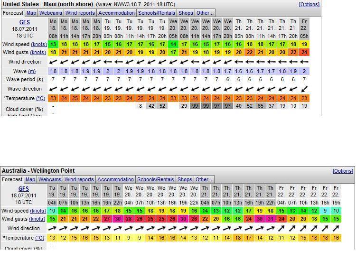Expand Other... menu for Wellington Point
Viewport: 356px width, 260px height.
click(x=204, y=179)
